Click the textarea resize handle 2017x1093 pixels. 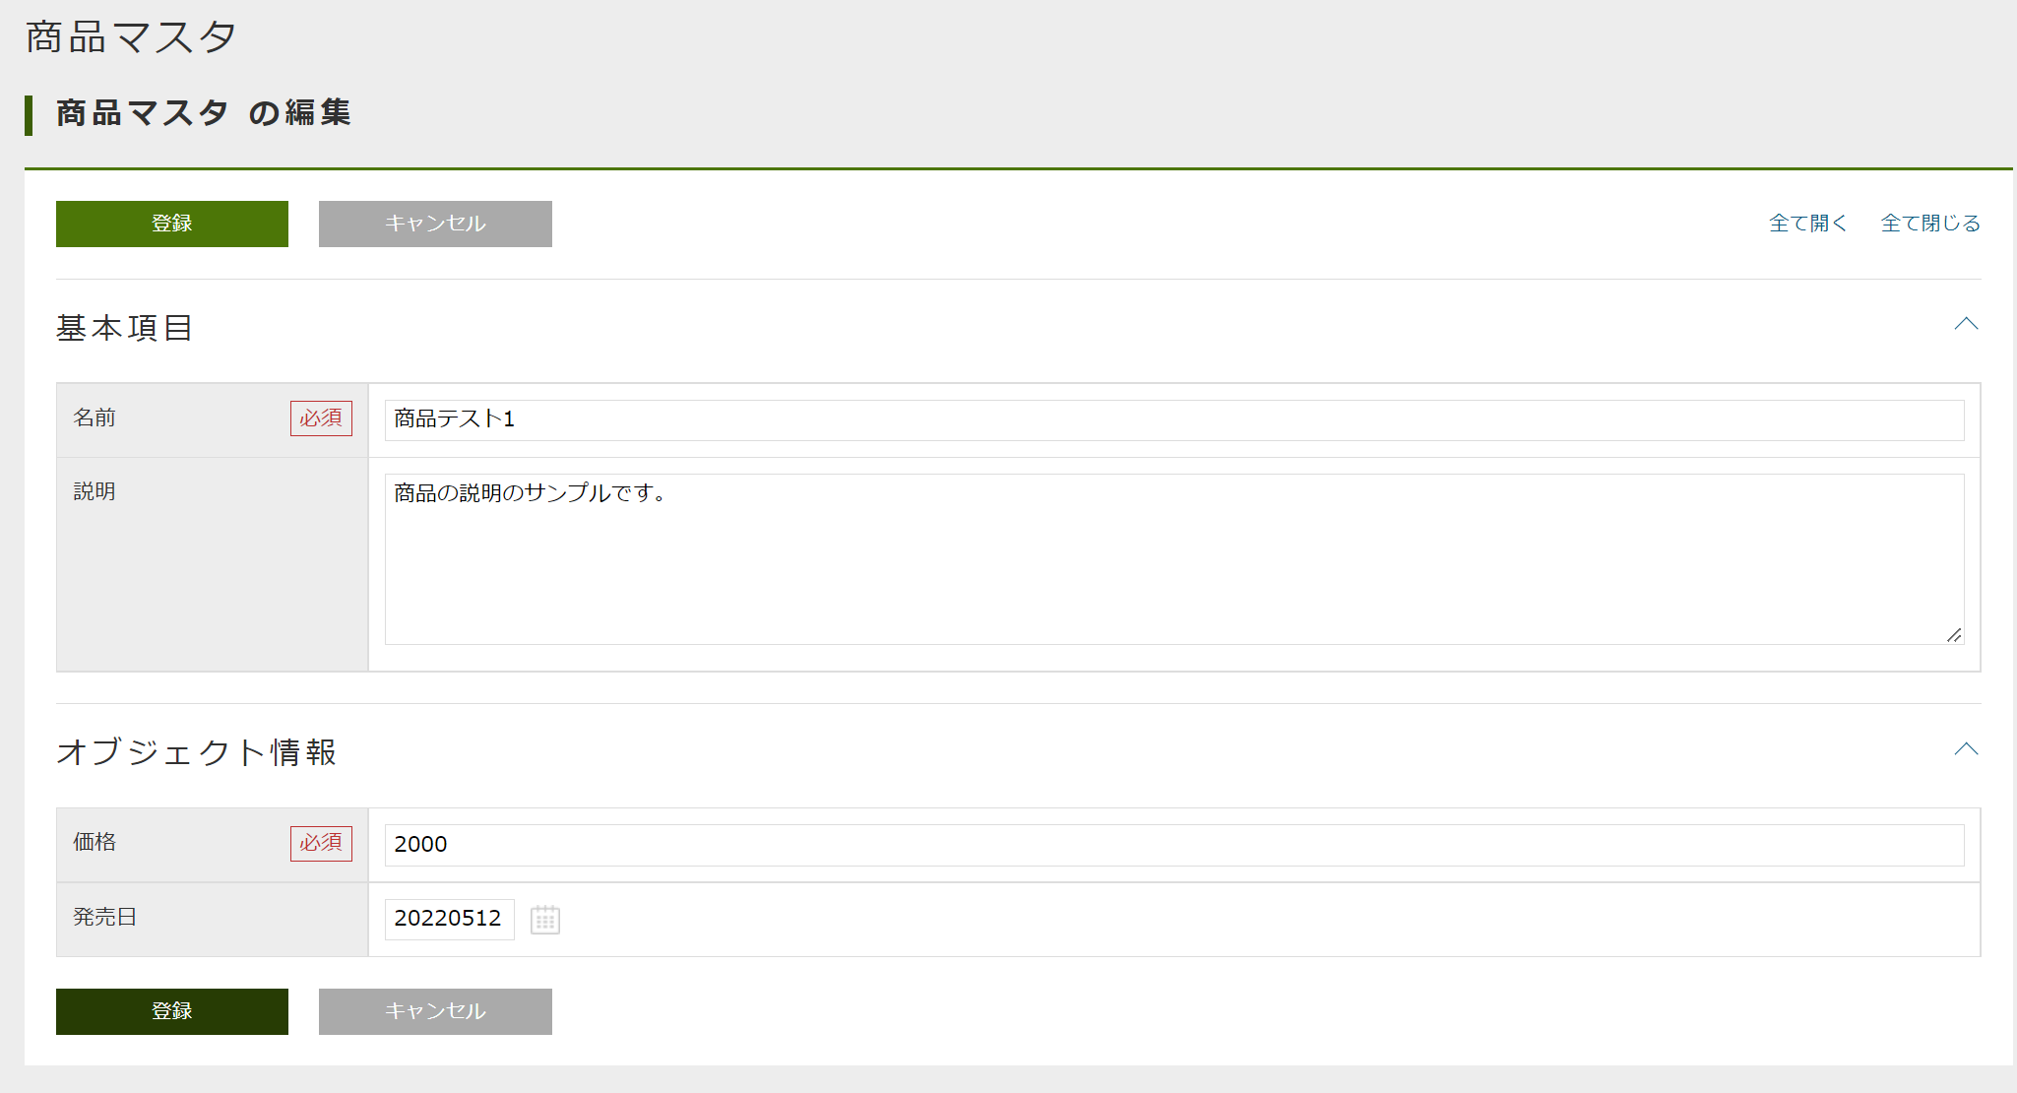1954,634
